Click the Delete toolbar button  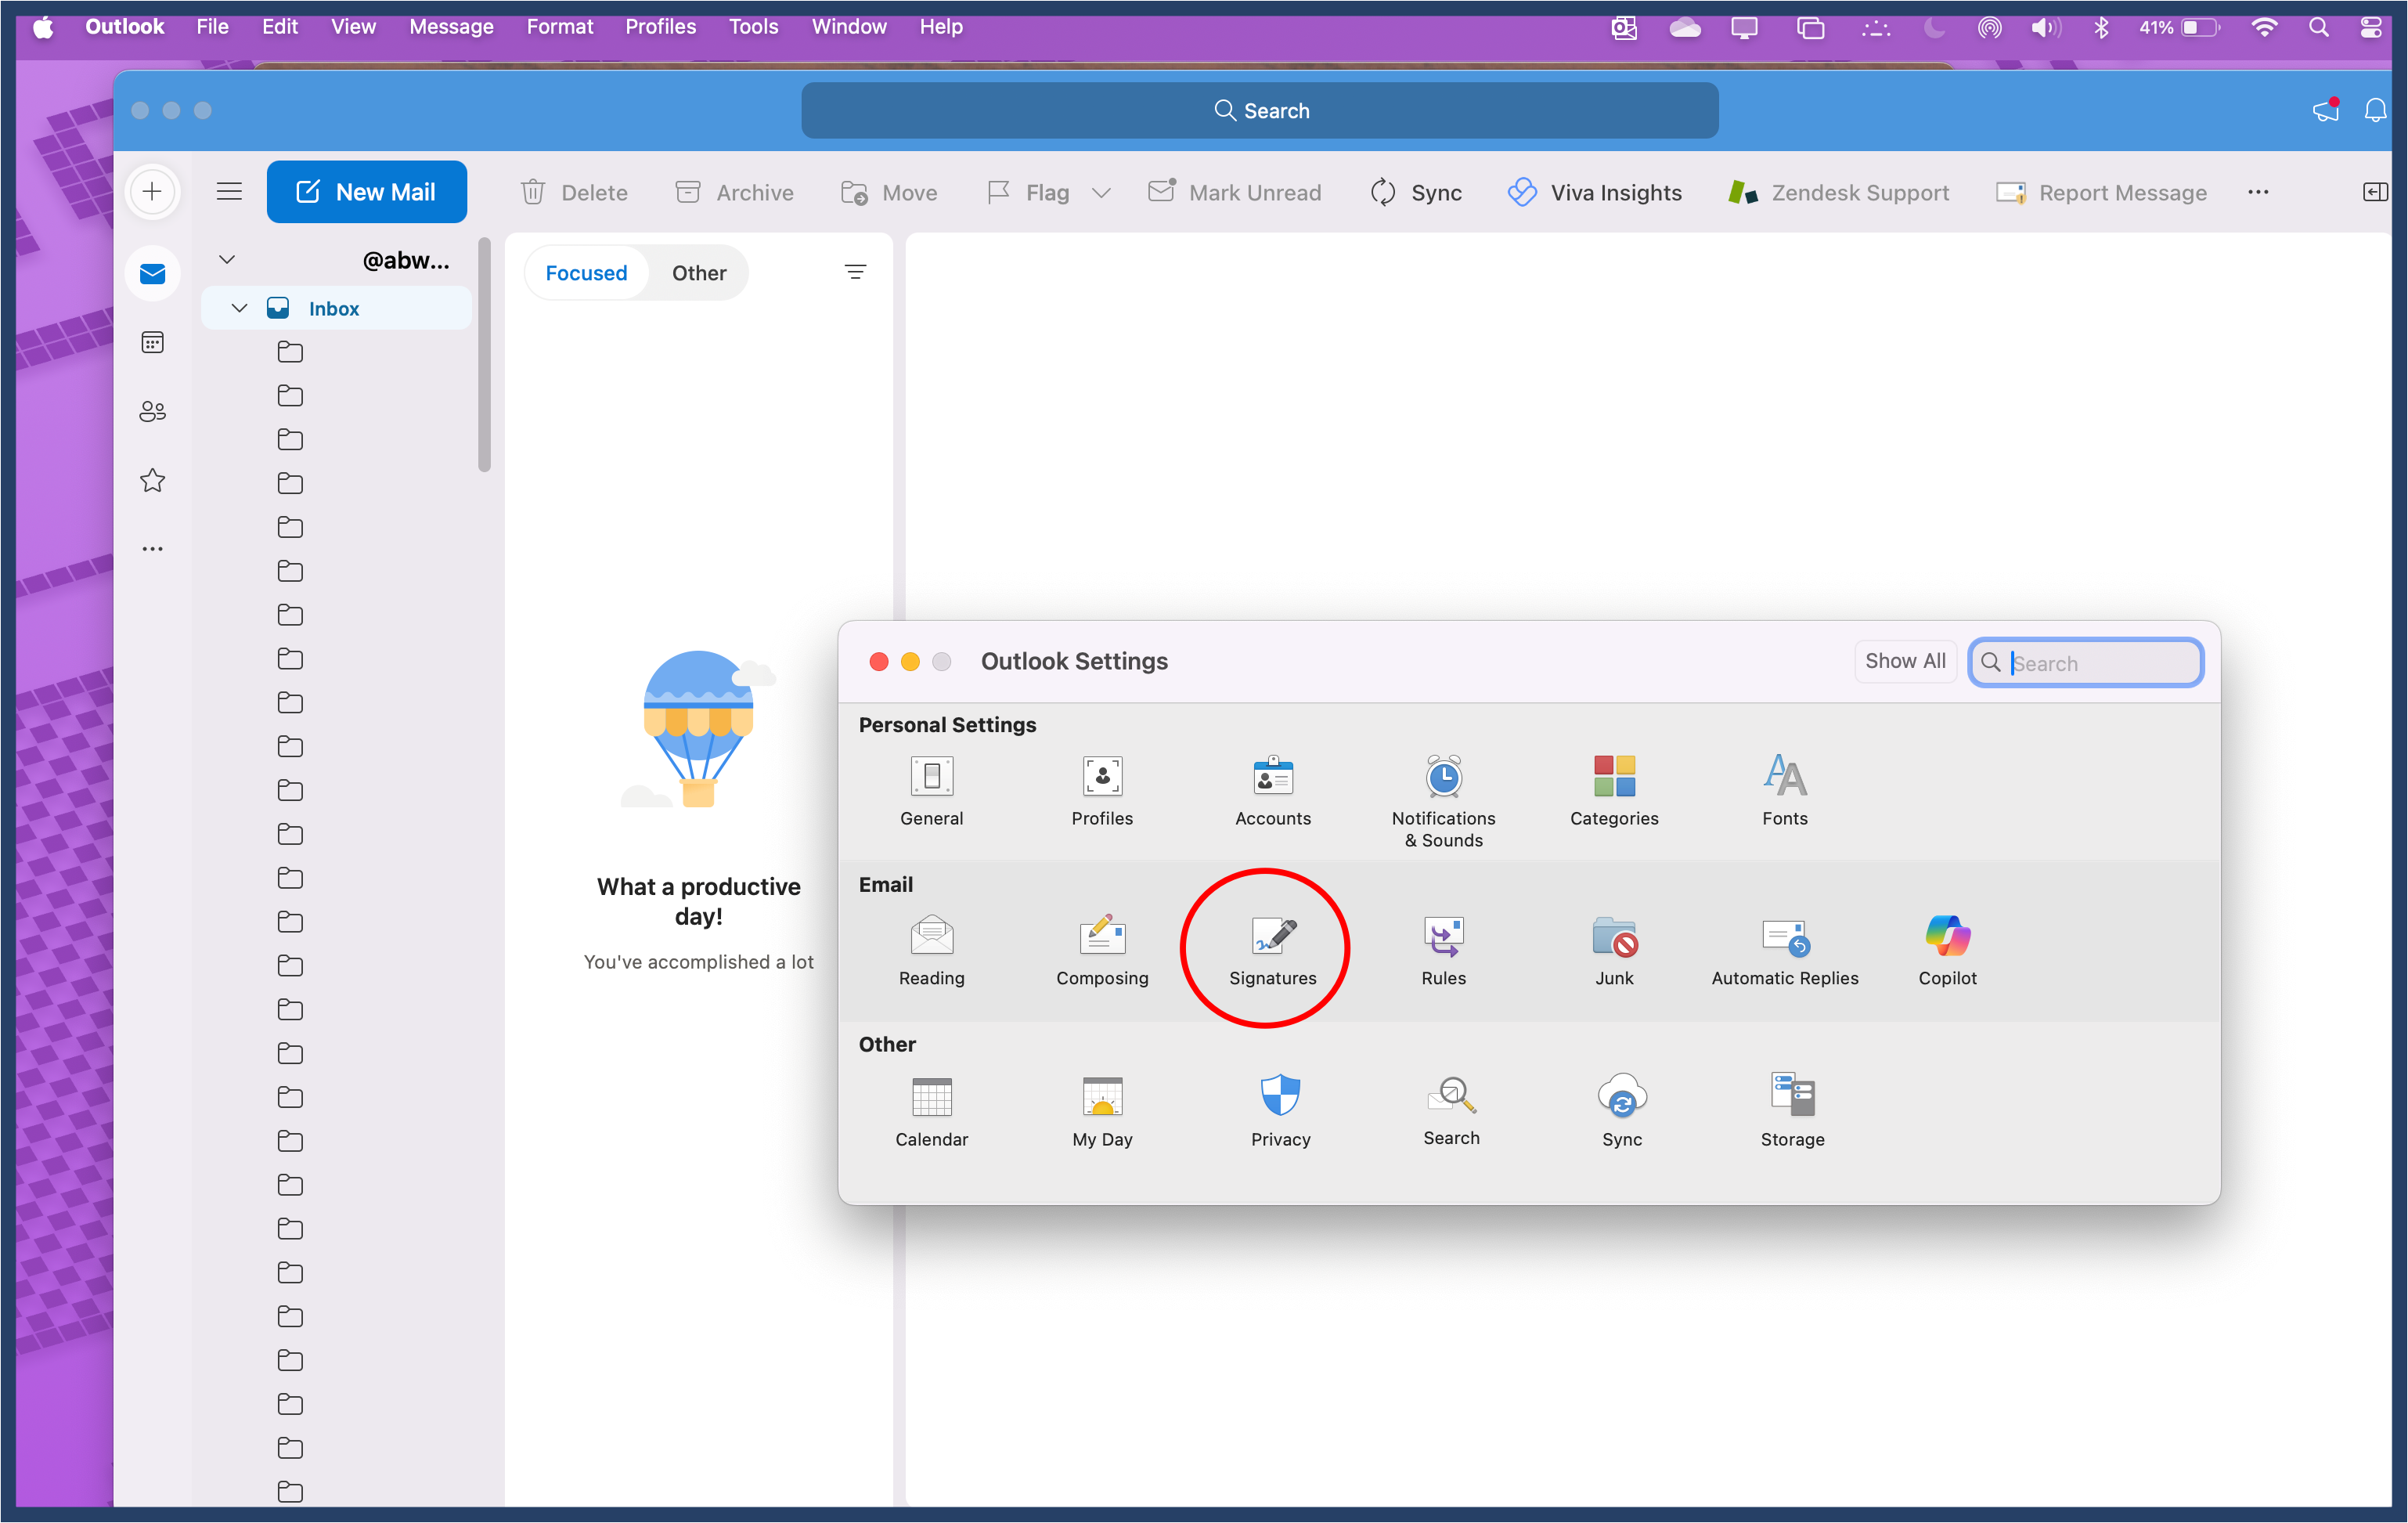575,192
